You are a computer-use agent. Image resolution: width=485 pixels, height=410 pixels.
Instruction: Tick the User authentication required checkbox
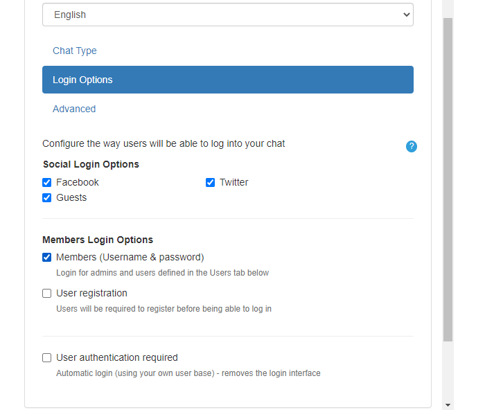click(47, 358)
